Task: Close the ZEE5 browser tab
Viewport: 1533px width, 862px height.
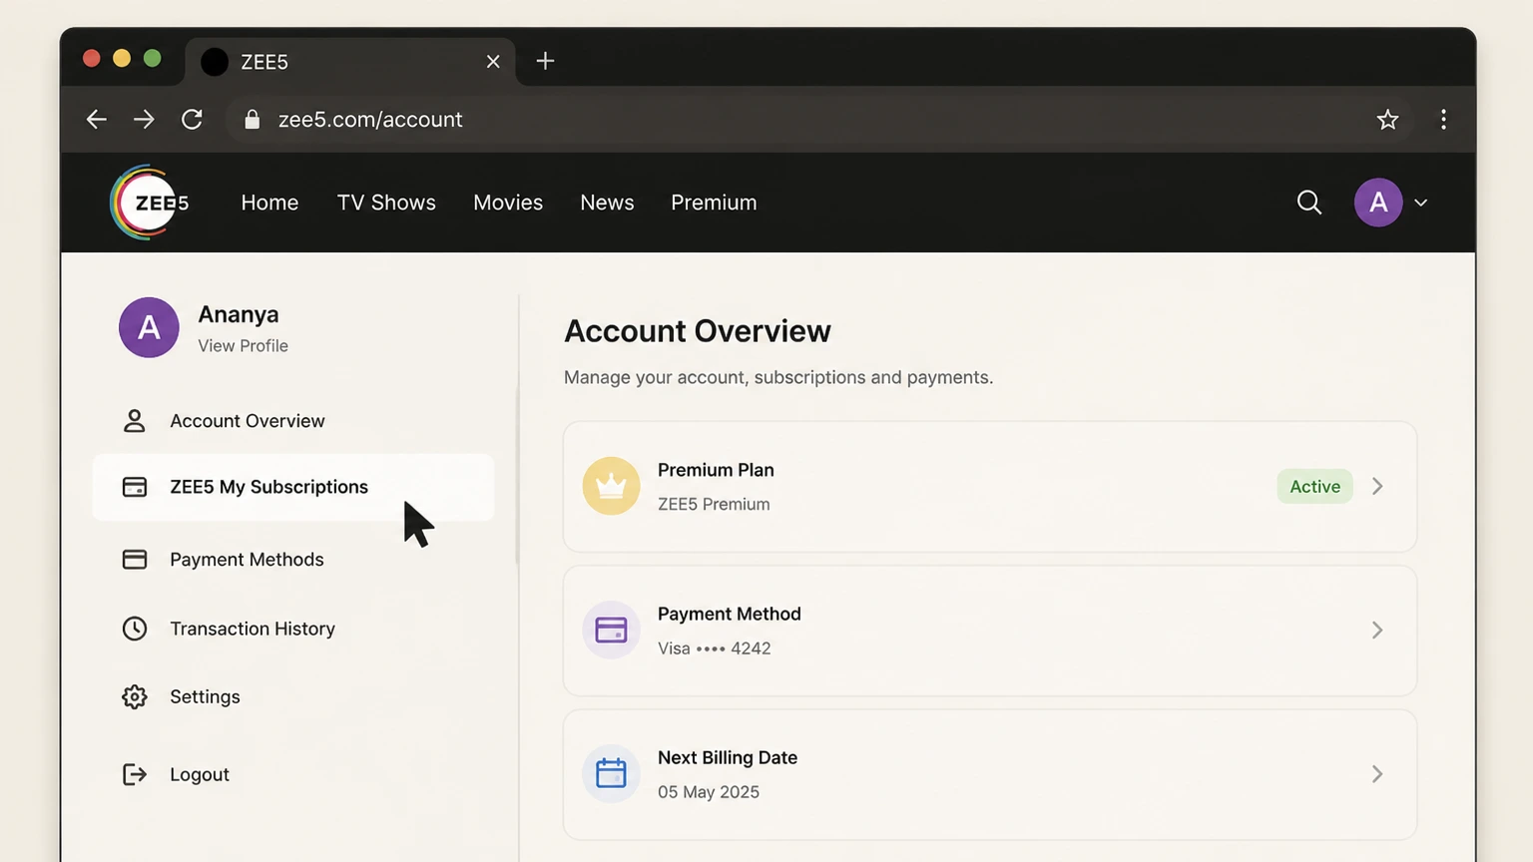Action: point(493,62)
